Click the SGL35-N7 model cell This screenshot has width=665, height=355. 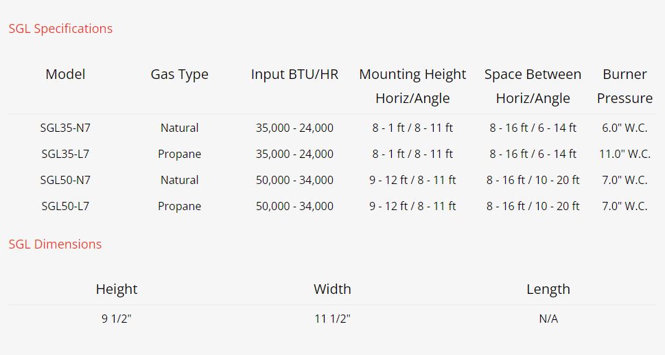pyautogui.click(x=65, y=128)
